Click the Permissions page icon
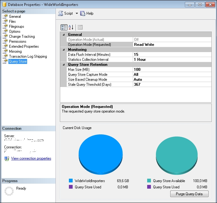This screenshot has width=217, height=203. tap(5, 41)
